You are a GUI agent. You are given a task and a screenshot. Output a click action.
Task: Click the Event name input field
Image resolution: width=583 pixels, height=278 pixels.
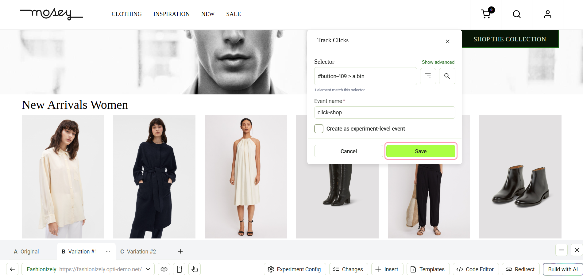pos(384,112)
